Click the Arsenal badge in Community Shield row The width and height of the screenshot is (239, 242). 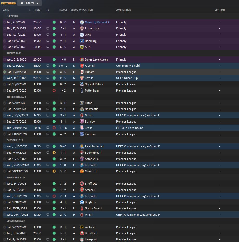tap(82, 66)
